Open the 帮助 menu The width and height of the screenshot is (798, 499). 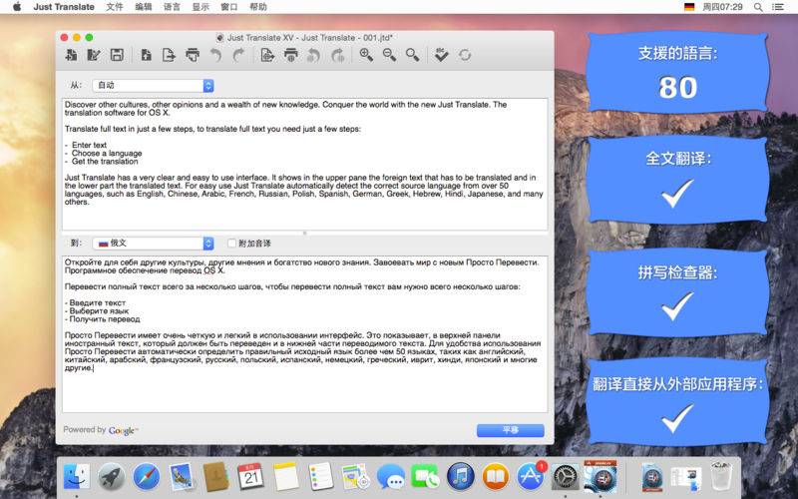click(258, 7)
